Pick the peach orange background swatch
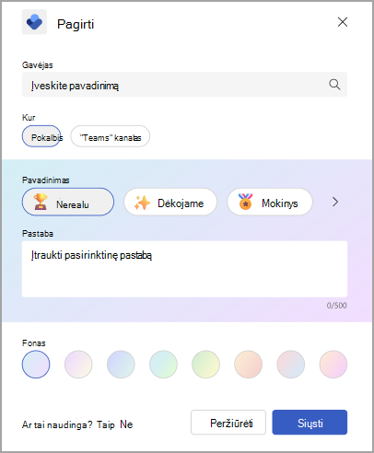Screen dimensions: 374x453 (x=248, y=365)
